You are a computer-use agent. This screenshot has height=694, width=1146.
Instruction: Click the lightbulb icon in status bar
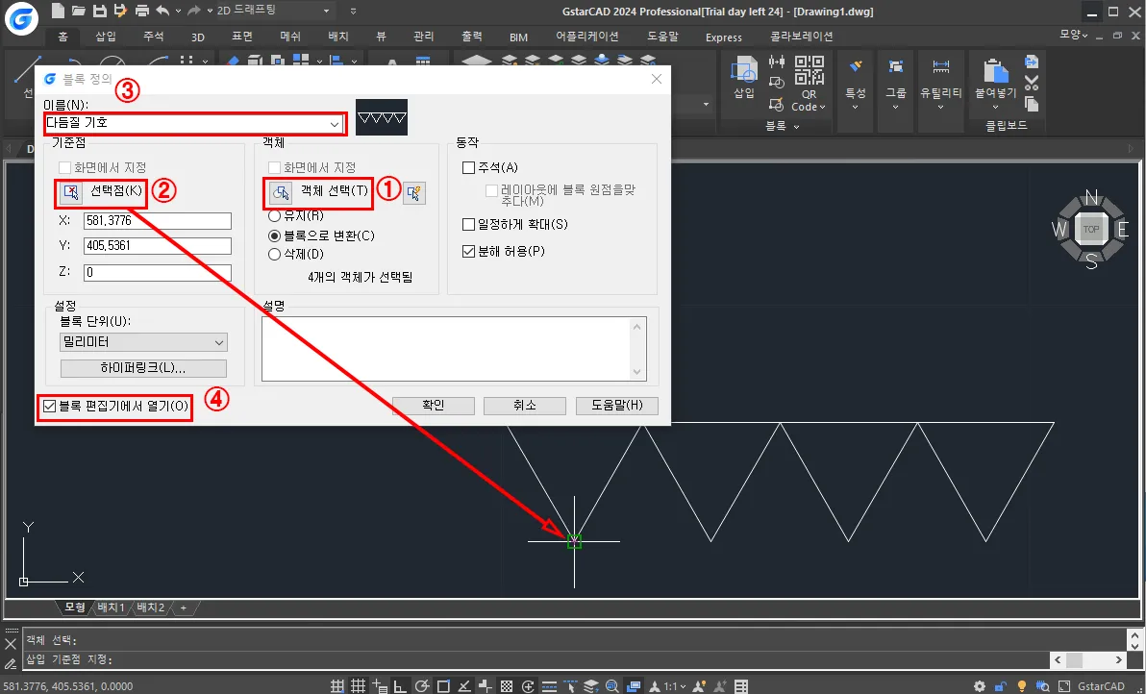(1022, 686)
